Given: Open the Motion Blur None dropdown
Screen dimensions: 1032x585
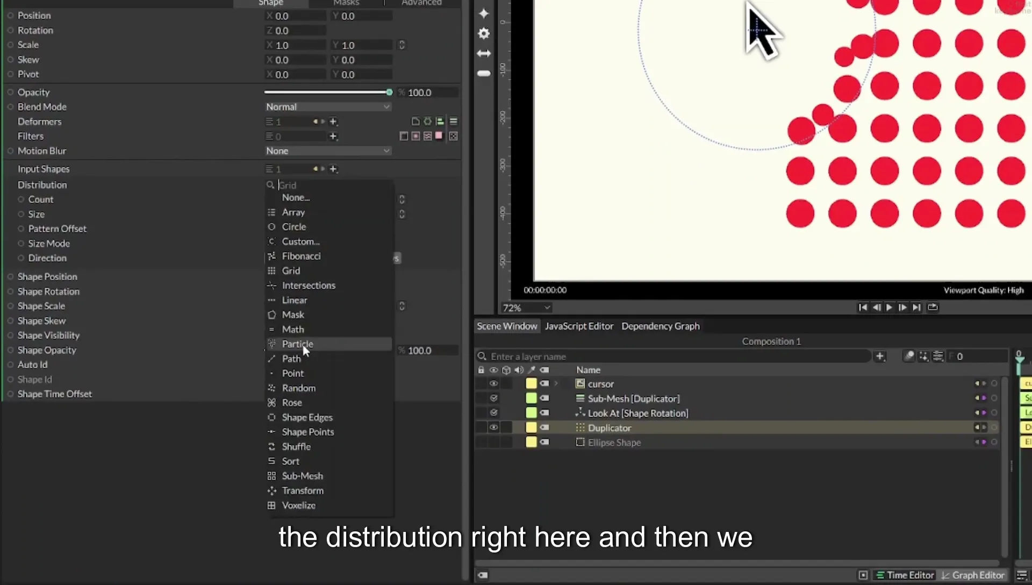Looking at the screenshot, I should coord(328,151).
